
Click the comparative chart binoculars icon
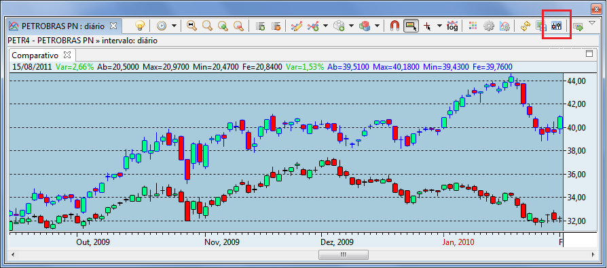coord(557,26)
